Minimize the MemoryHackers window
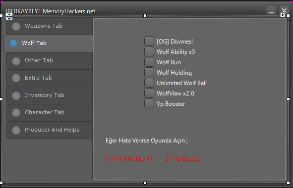 point(271,11)
